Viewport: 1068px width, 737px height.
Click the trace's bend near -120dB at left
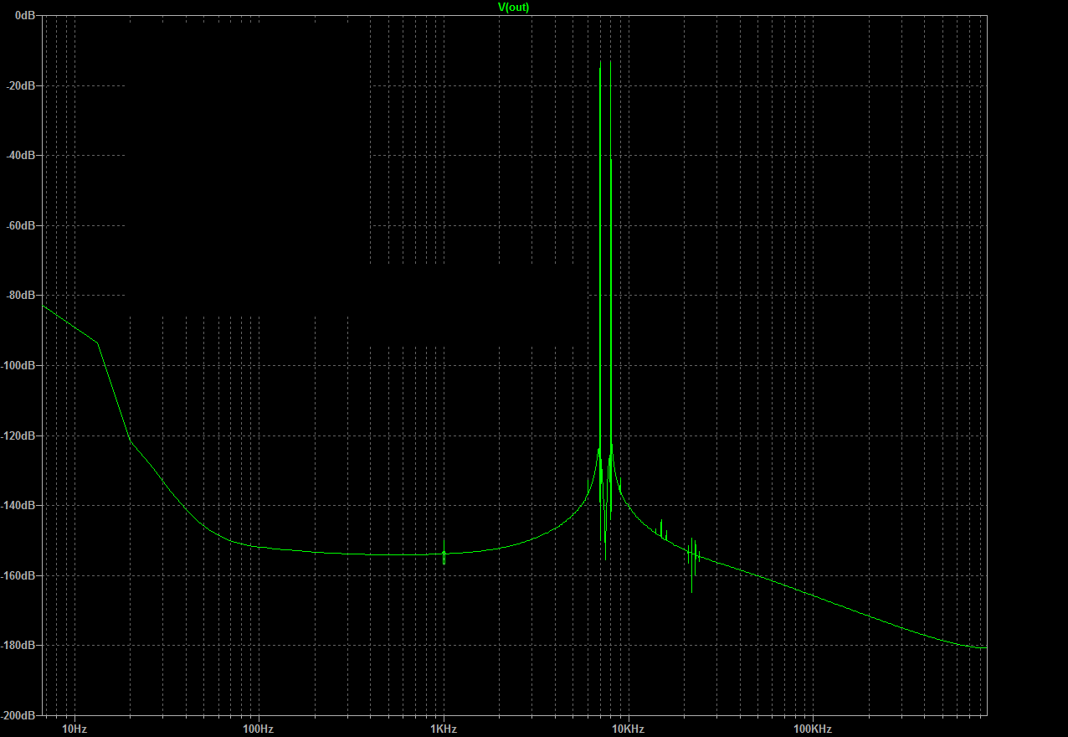[131, 440]
